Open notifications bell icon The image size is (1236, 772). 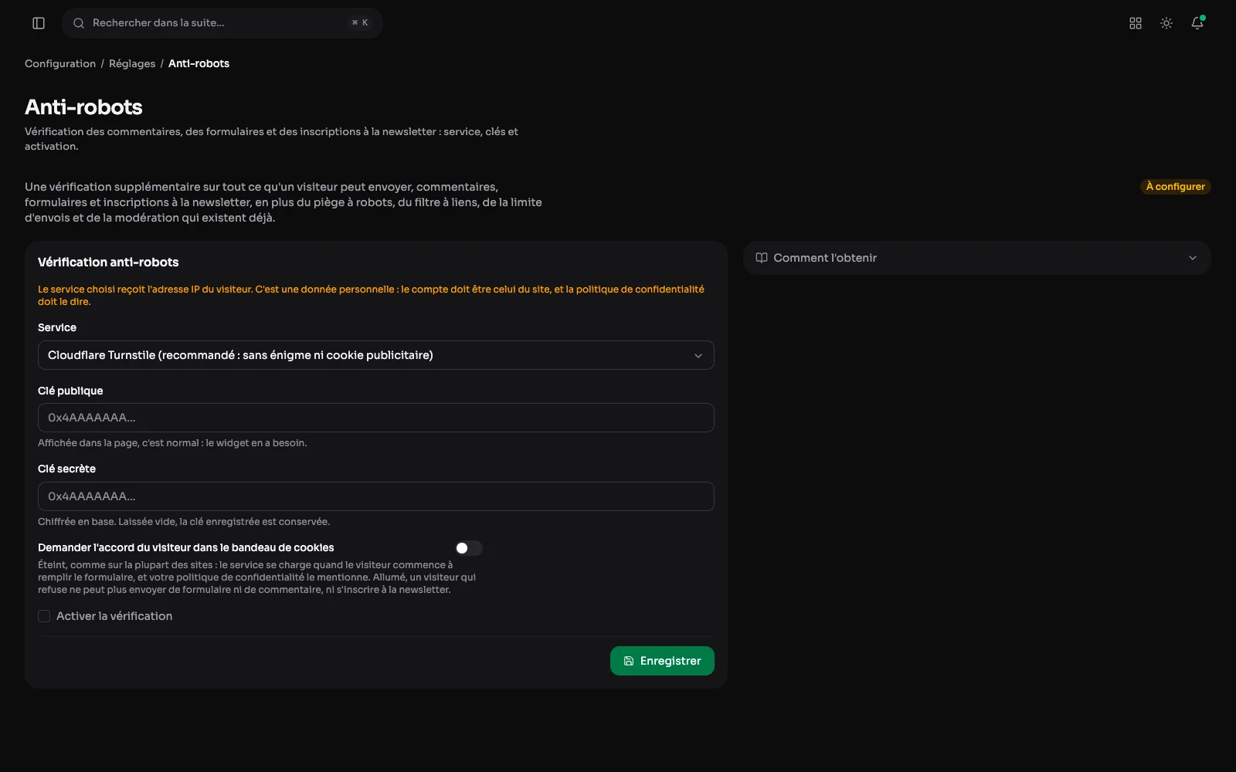pos(1197,23)
